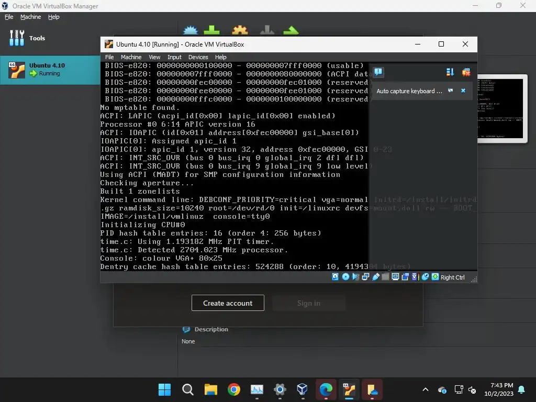The image size is (536, 402).
Task: Open File Explorer from taskbar
Action: [211, 389]
